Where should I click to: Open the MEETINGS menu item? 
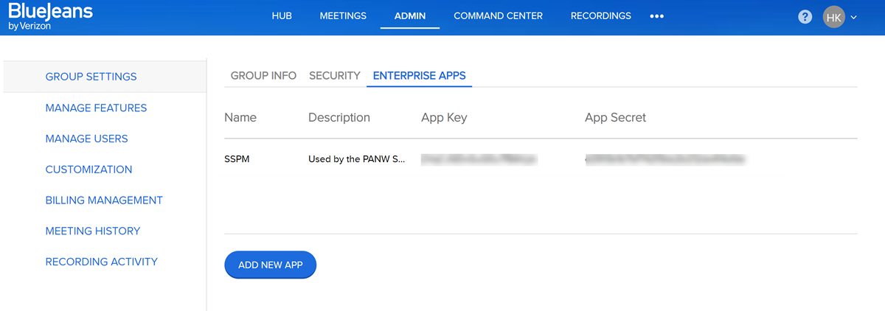(343, 16)
